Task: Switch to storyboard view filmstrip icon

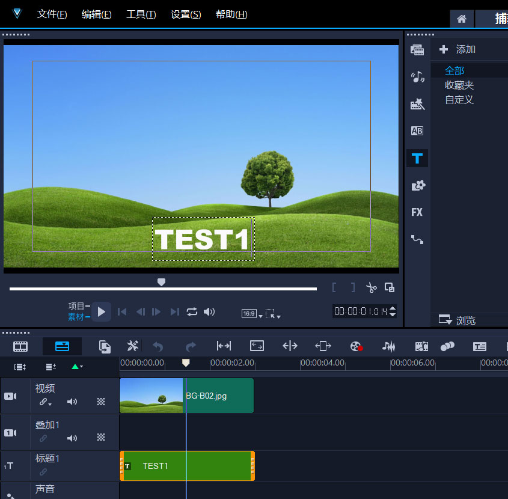Action: 21,346
